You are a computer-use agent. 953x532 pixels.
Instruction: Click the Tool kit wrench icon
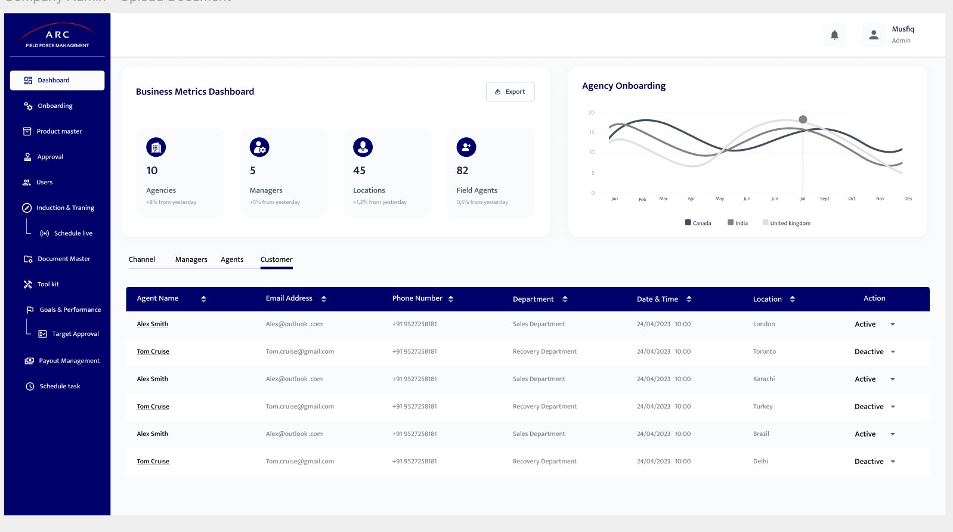click(27, 284)
